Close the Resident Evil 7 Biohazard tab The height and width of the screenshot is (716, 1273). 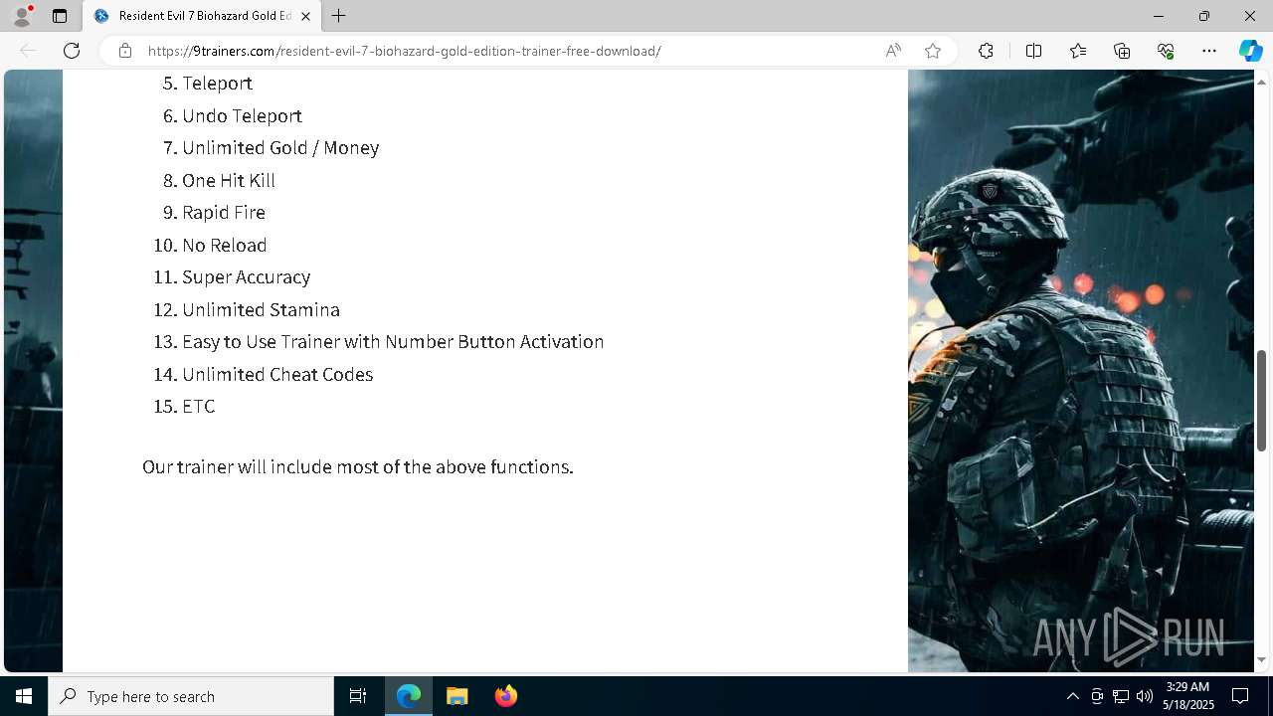(305, 16)
